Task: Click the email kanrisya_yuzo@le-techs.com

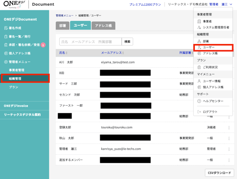Action: (x=121, y=149)
